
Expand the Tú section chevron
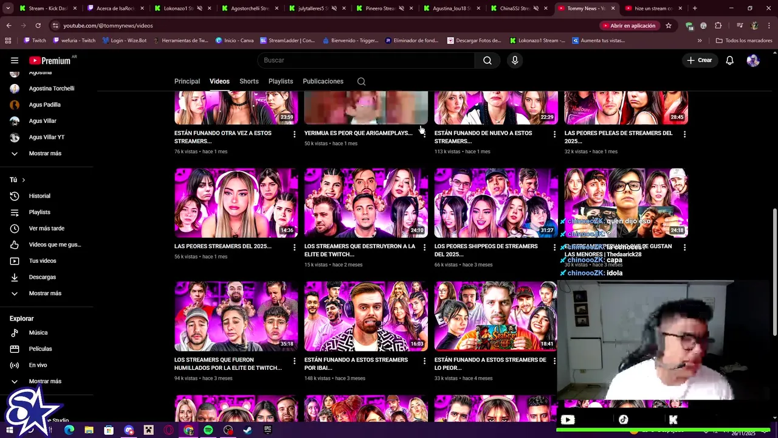[24, 180]
